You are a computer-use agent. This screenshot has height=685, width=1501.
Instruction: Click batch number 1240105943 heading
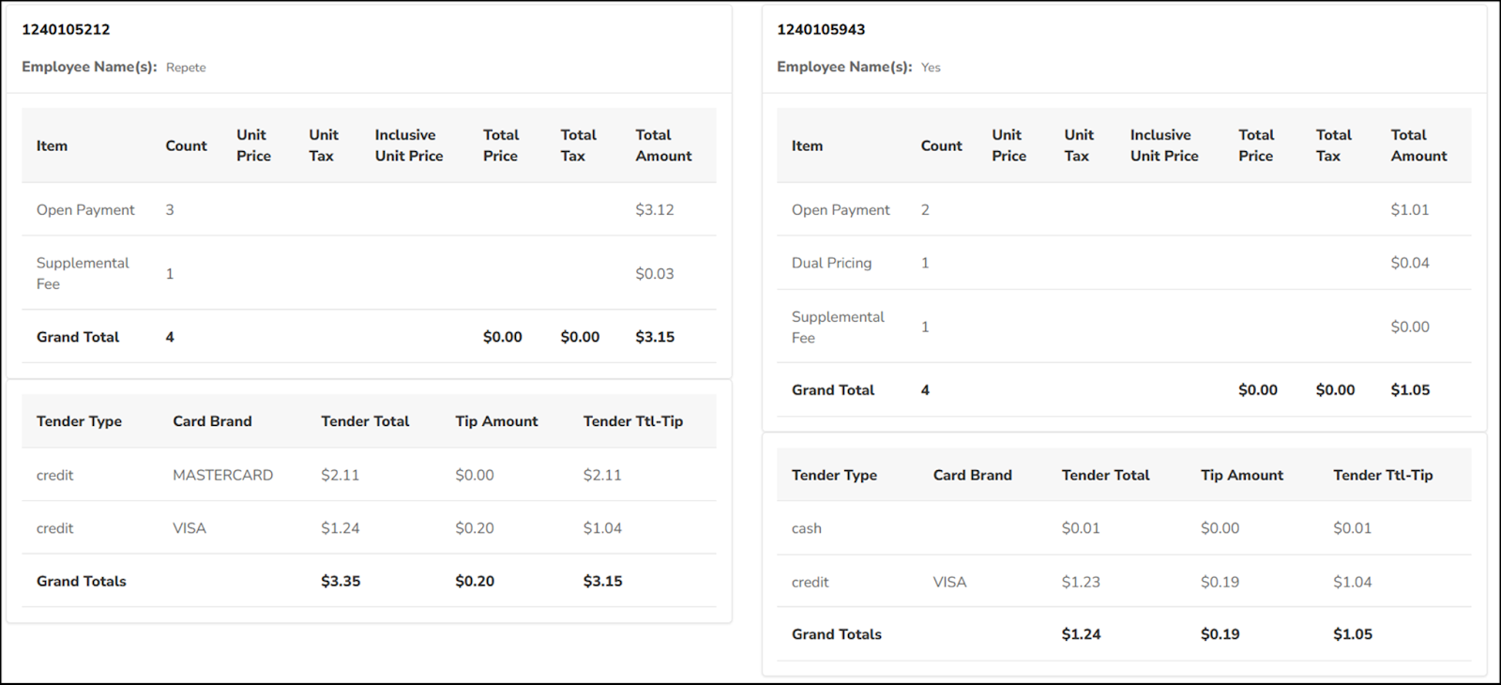(821, 29)
